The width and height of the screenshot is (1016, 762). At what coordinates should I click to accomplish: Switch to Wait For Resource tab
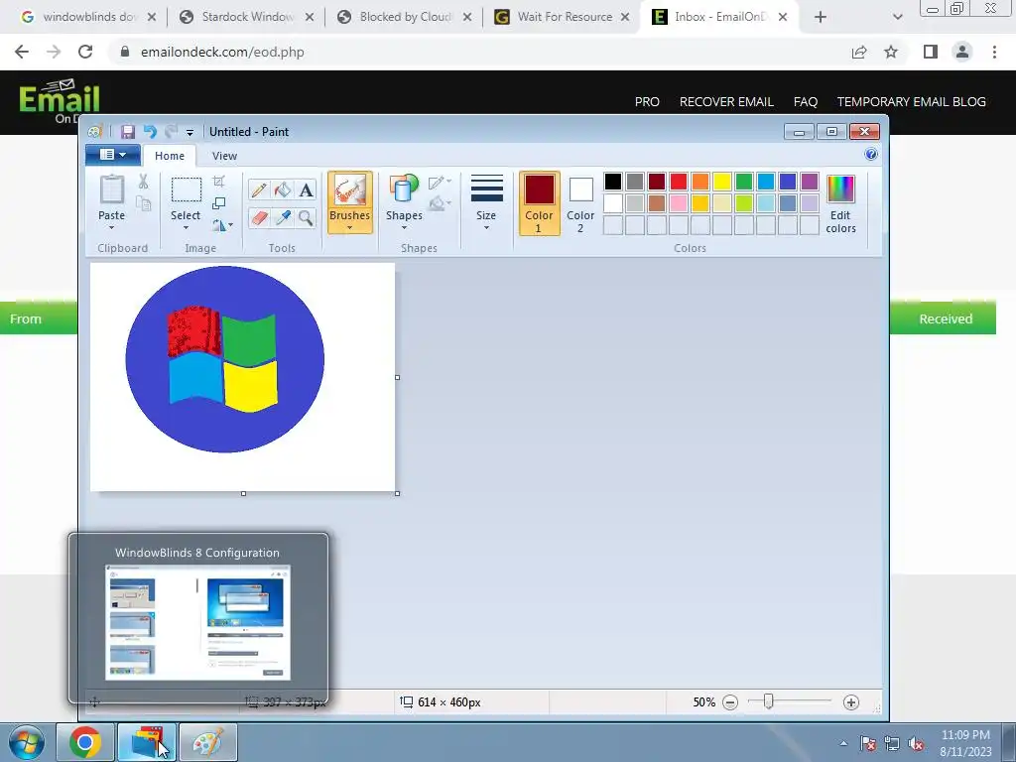click(563, 17)
